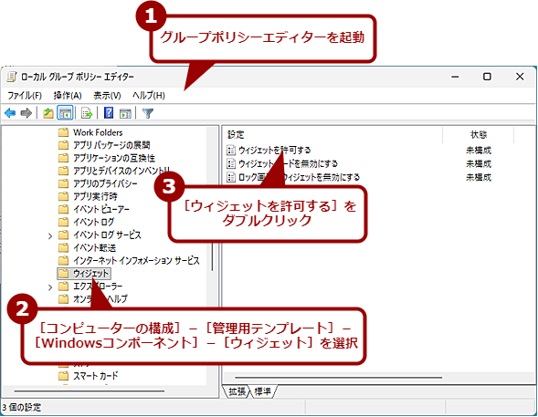Open the blue Help icon in toolbar
Screen dimensions: 538x417
(x=109, y=113)
